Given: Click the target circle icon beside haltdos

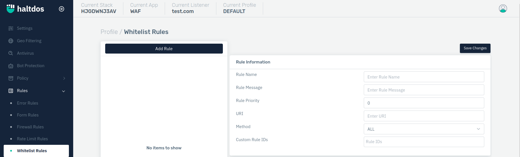Looking at the screenshot, I should click(x=62, y=9).
